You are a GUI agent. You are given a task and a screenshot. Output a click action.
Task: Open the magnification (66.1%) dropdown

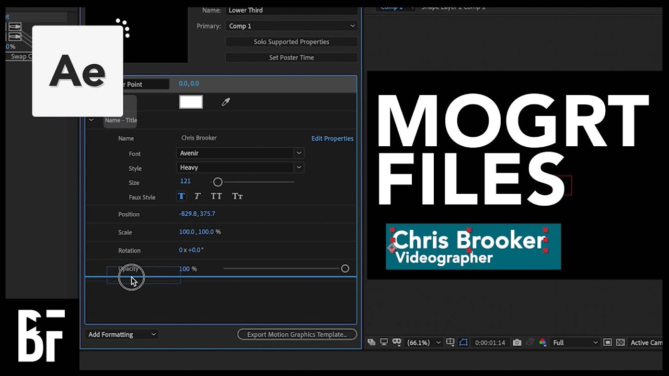[424, 343]
